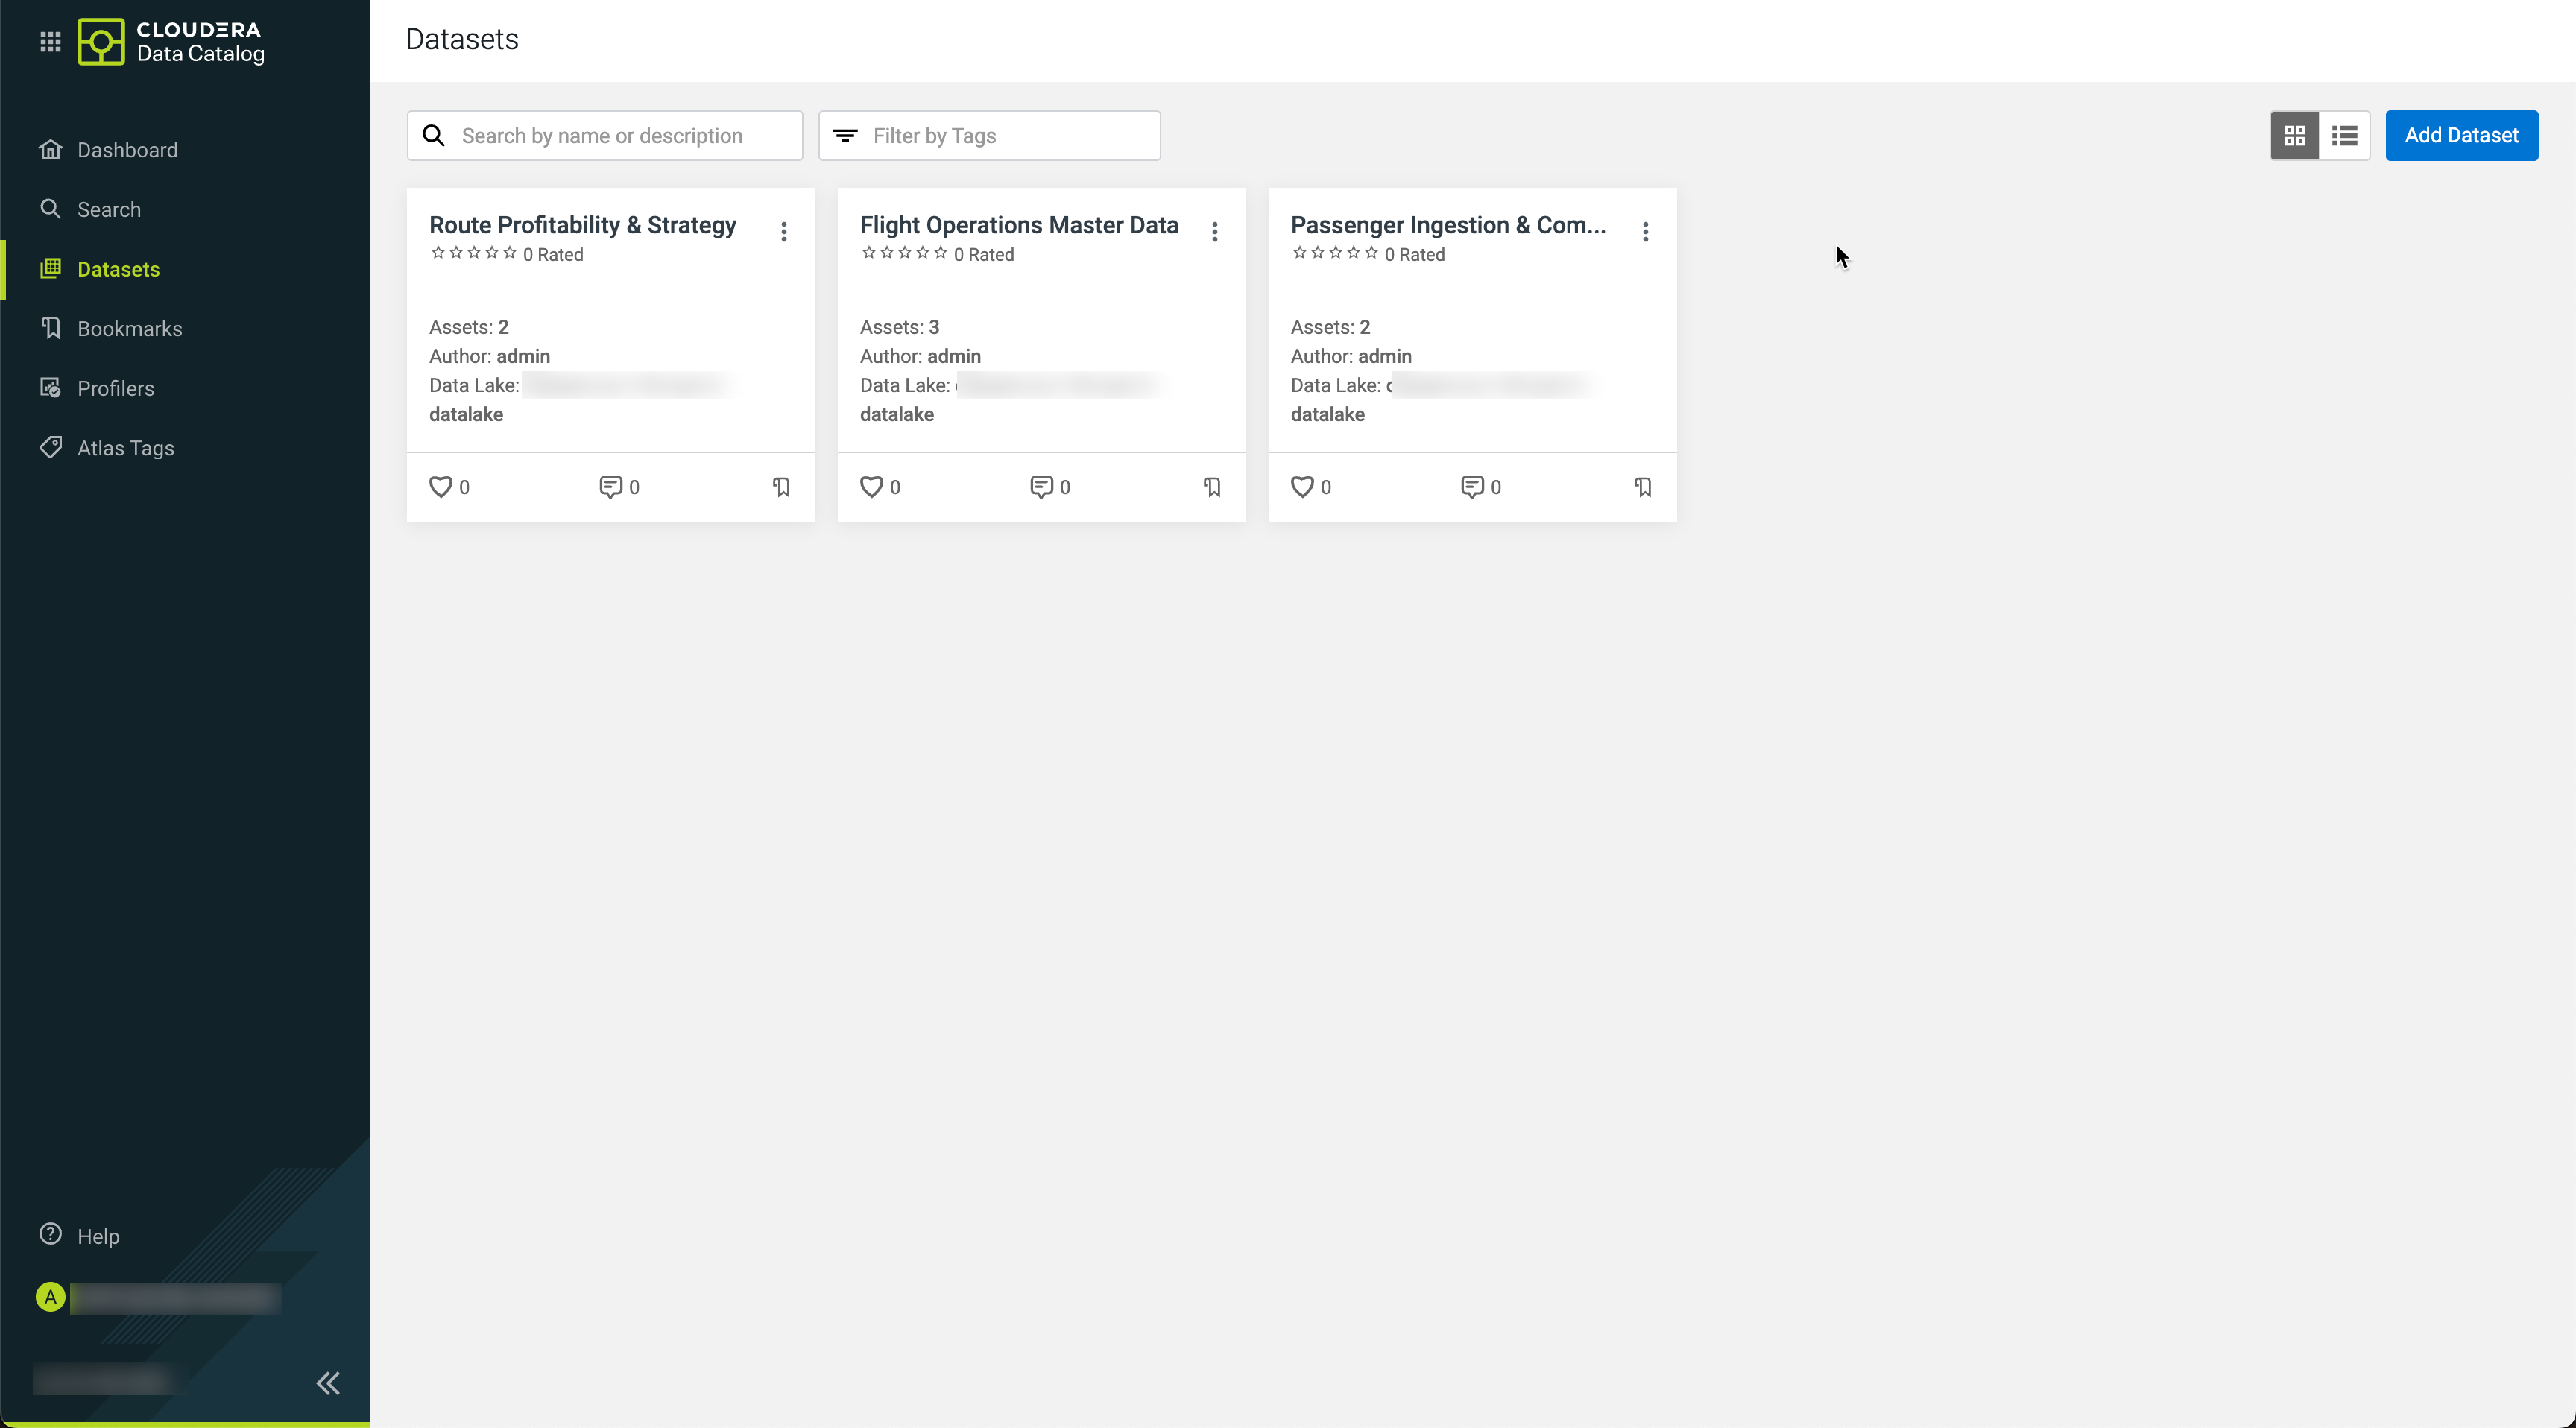Open the Passenger Ingestion dataset title
The height and width of the screenshot is (1428, 2576).
1447,225
